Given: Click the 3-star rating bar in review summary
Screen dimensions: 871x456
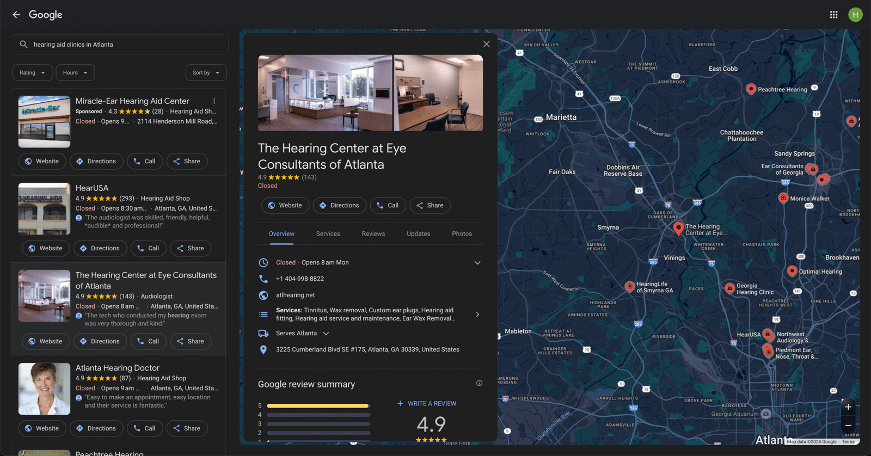Looking at the screenshot, I should 318,424.
